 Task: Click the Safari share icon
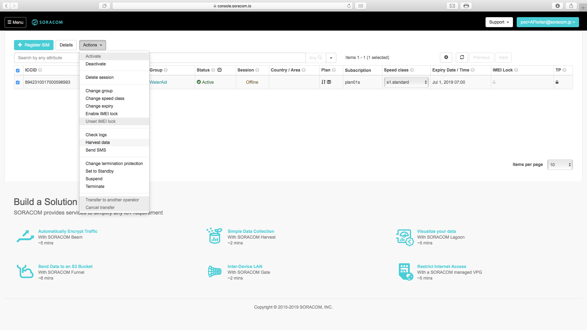571,6
